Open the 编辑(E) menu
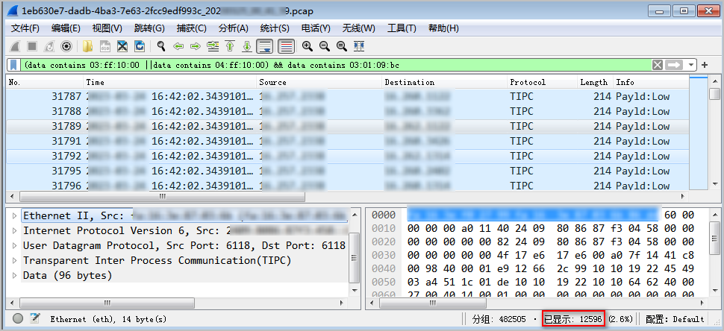724x331 pixels. 66,28
